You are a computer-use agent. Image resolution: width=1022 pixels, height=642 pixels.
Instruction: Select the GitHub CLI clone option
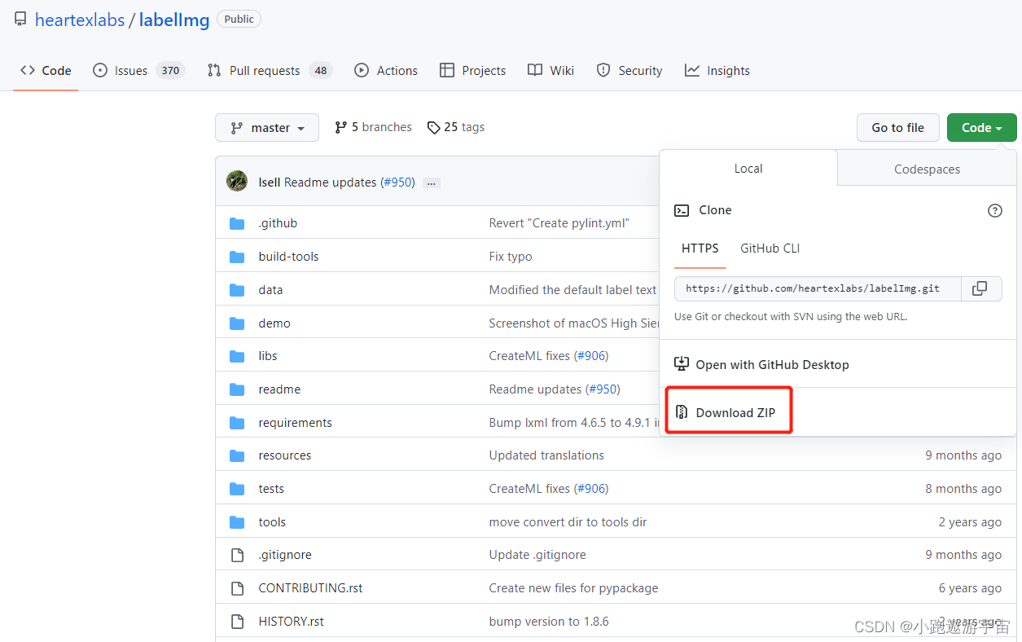[770, 248]
